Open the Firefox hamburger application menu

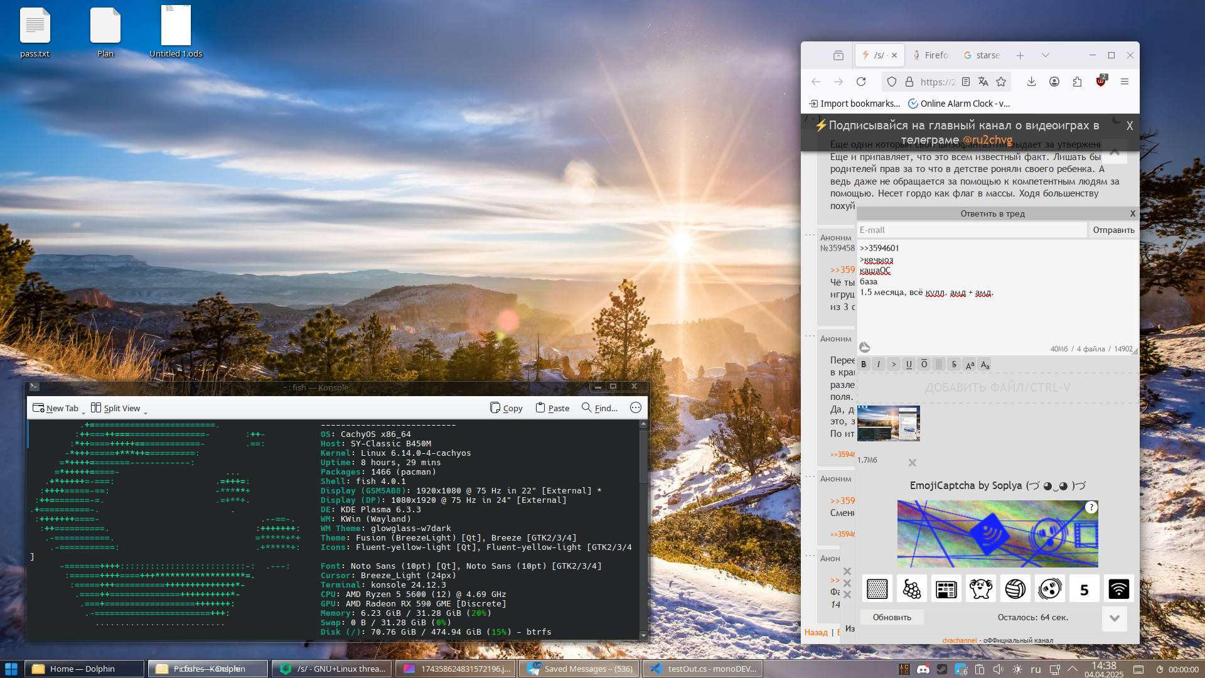(1125, 82)
